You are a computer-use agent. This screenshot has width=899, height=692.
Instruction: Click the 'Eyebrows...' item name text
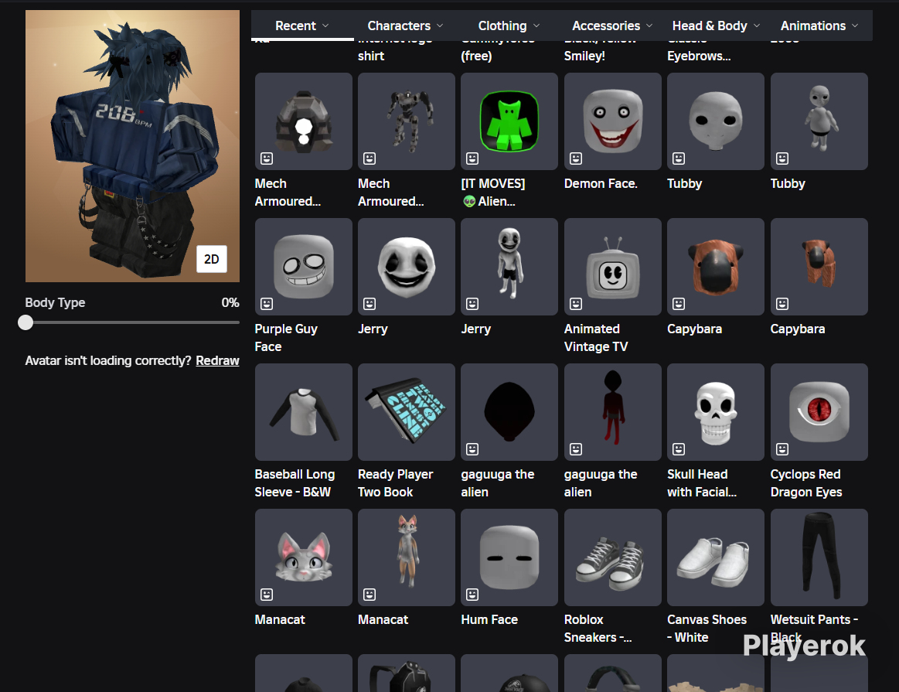tap(699, 56)
